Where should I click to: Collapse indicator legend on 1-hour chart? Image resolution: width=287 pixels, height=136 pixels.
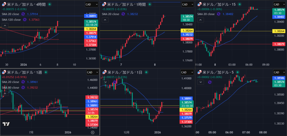105,20
